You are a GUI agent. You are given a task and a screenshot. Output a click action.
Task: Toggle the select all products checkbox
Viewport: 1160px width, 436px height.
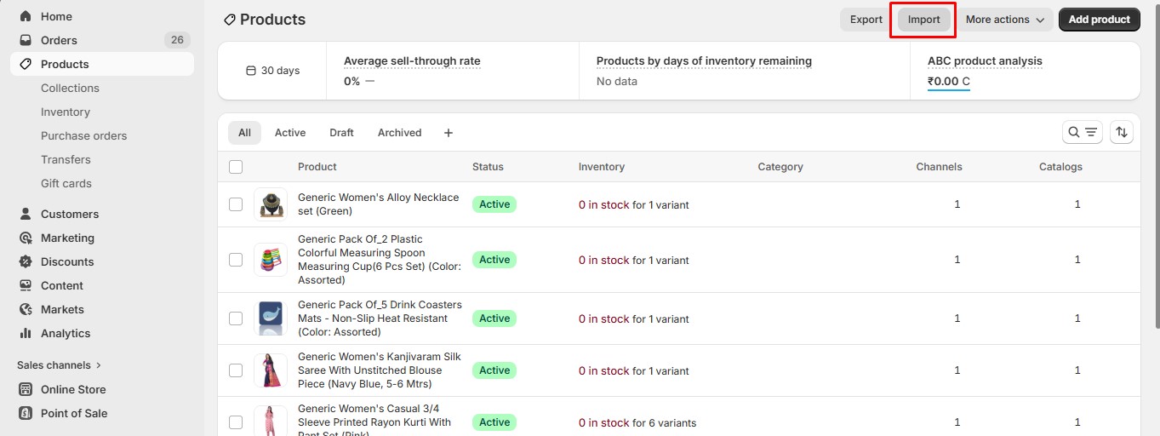click(236, 167)
